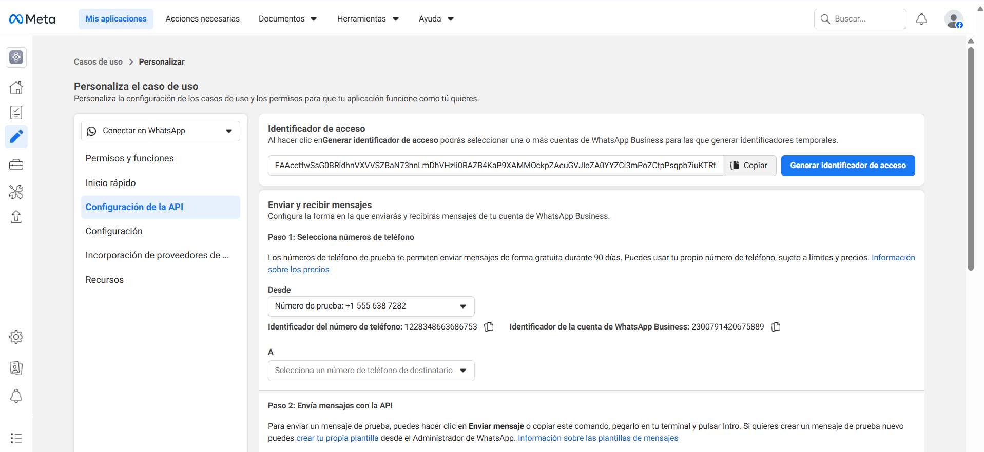
Task: Select the pencil use cases sidebar icon
Action: point(16,137)
